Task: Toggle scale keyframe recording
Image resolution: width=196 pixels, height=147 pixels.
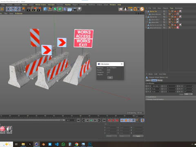Action: click(x=126, y=120)
